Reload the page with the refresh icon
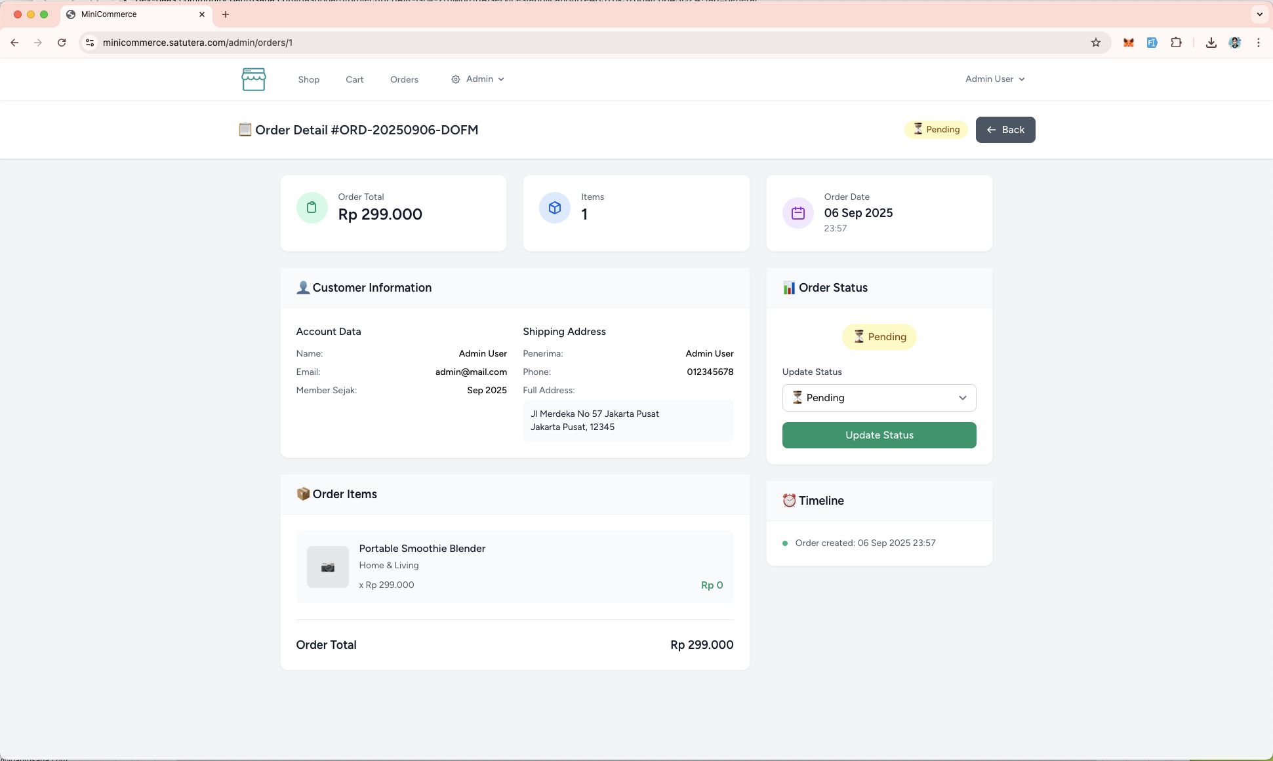 62,43
